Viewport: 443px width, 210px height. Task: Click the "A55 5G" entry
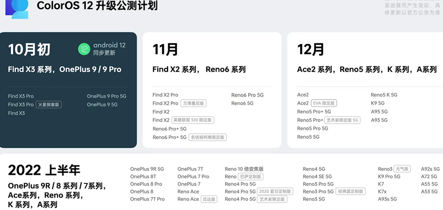[x=429, y=184]
